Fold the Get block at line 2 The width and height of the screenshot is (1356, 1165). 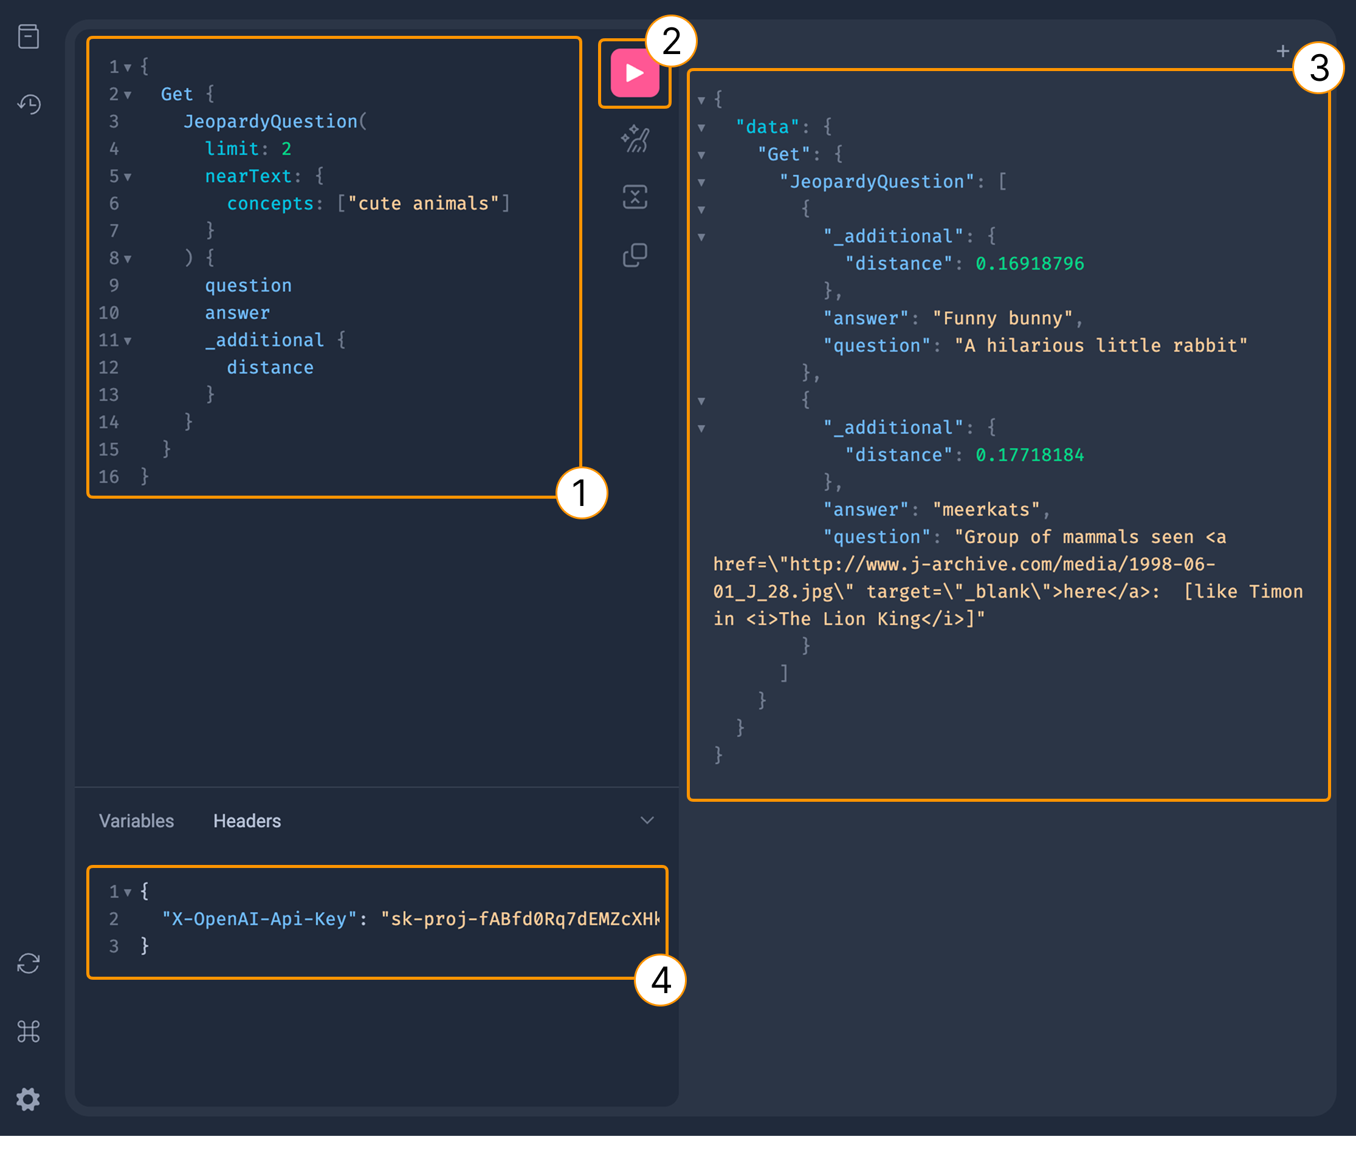click(128, 95)
